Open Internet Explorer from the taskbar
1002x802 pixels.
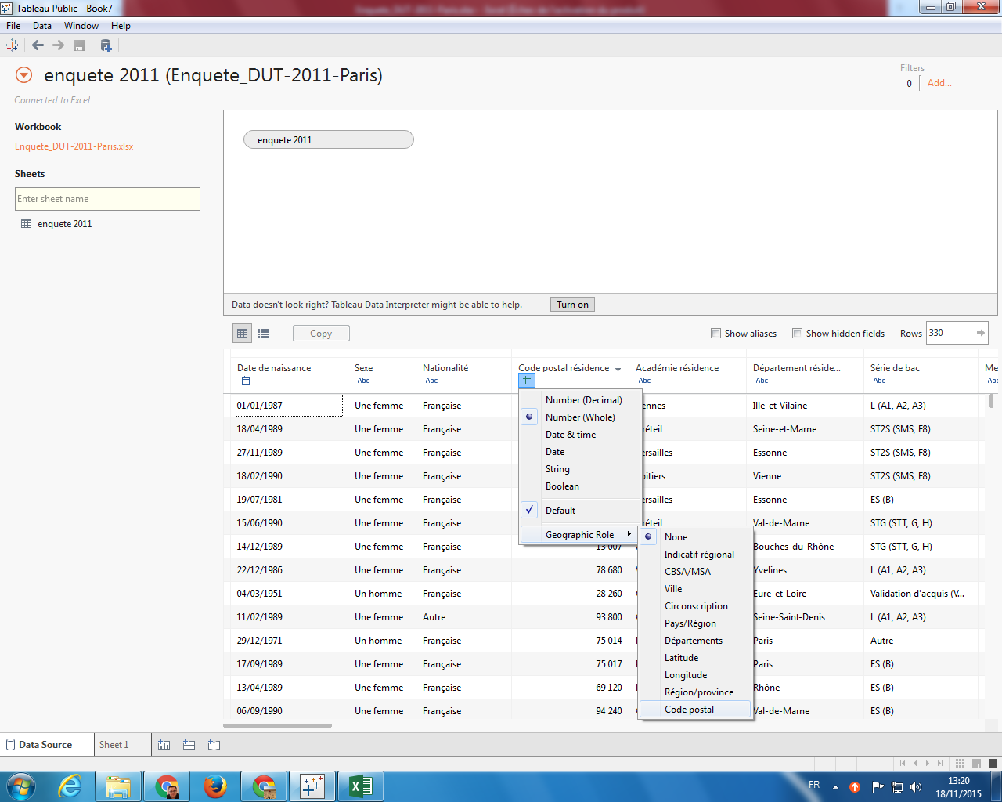[70, 786]
